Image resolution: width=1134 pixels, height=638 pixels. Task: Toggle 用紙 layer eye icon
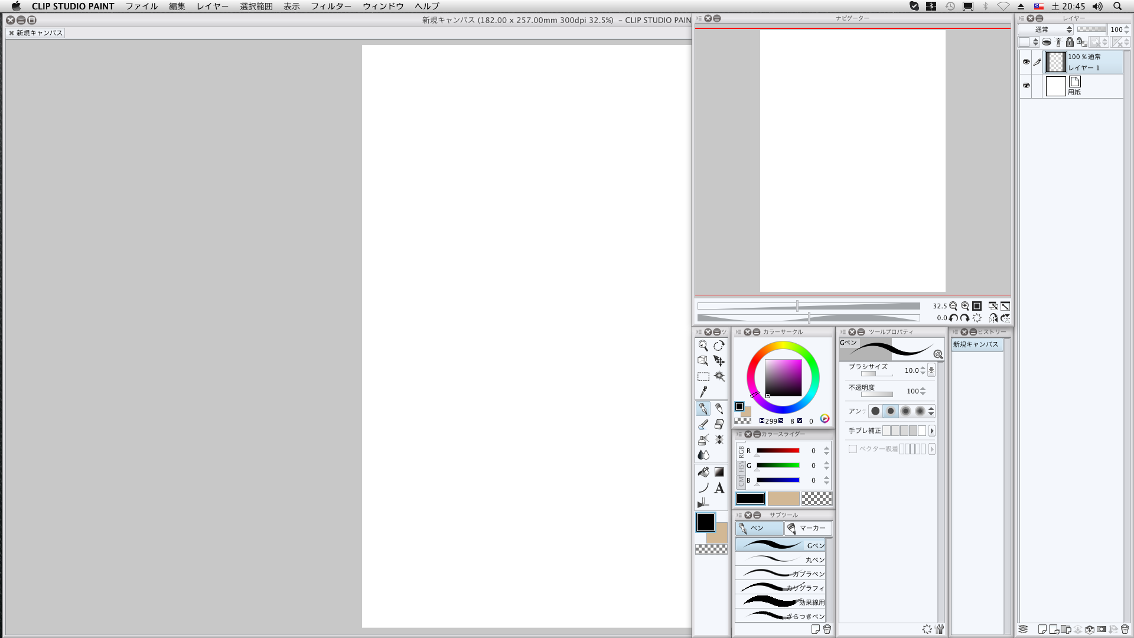[x=1026, y=86]
